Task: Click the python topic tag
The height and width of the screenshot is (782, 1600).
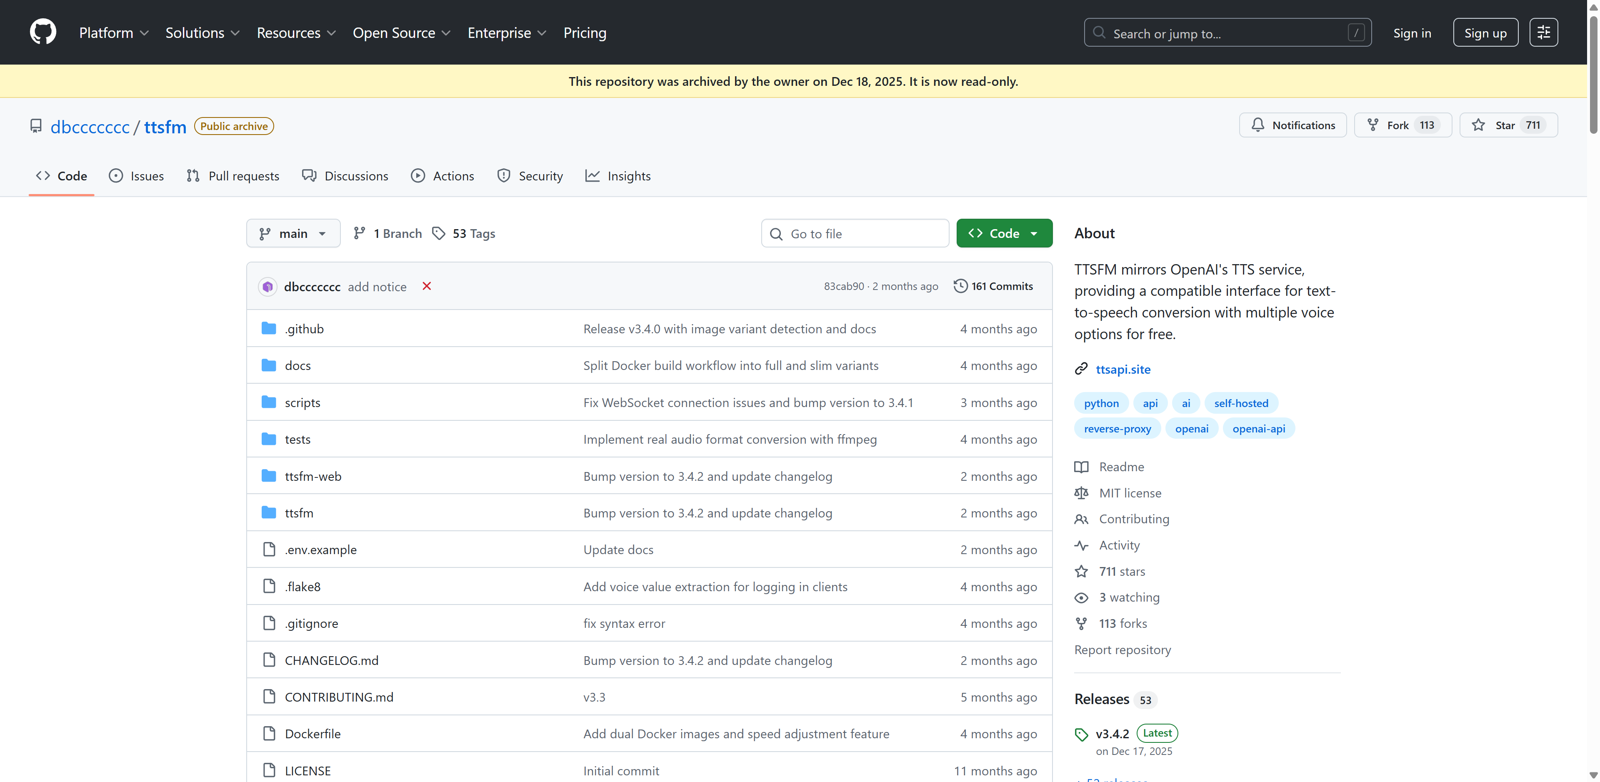Action: coord(1100,403)
